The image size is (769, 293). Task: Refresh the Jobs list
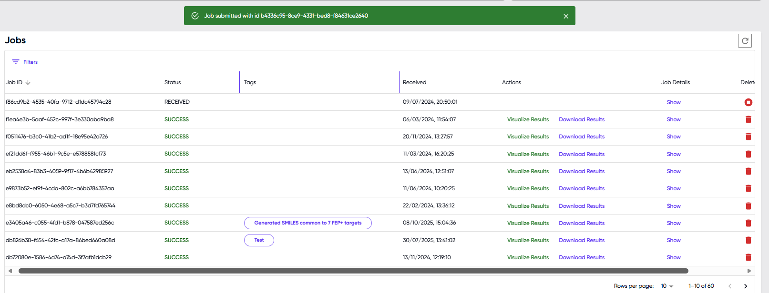[x=745, y=41]
